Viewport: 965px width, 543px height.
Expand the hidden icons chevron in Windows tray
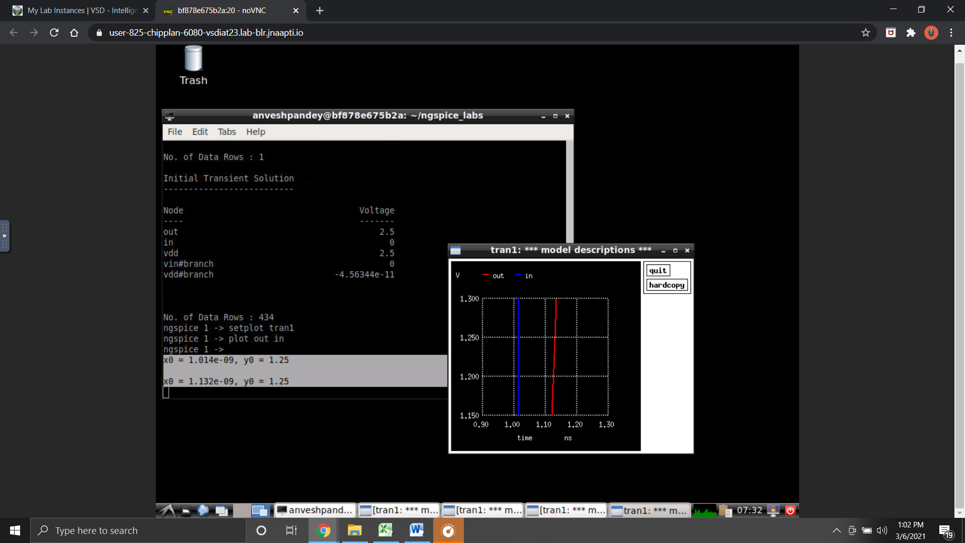click(836, 530)
